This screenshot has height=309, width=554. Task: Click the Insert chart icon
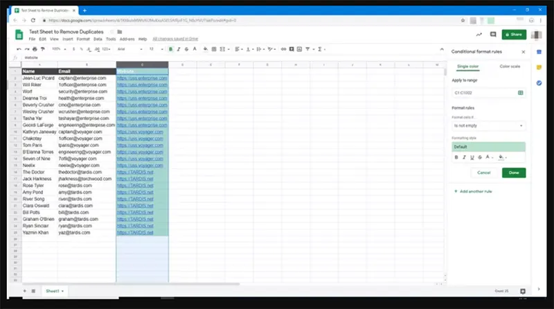(x=299, y=49)
